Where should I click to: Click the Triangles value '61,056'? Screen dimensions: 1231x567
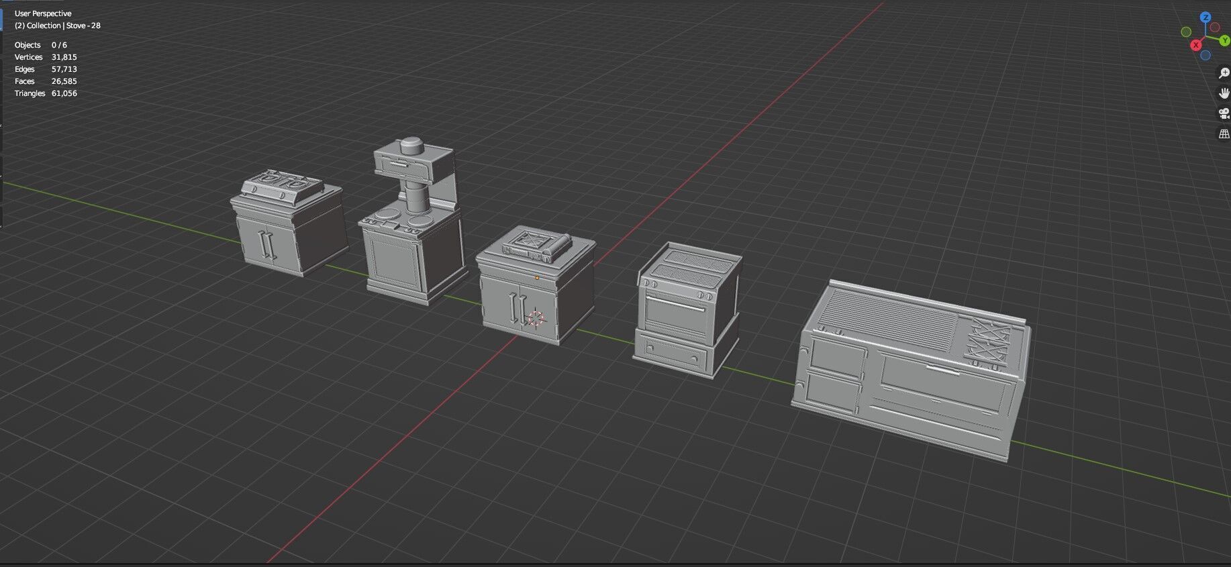pos(64,93)
